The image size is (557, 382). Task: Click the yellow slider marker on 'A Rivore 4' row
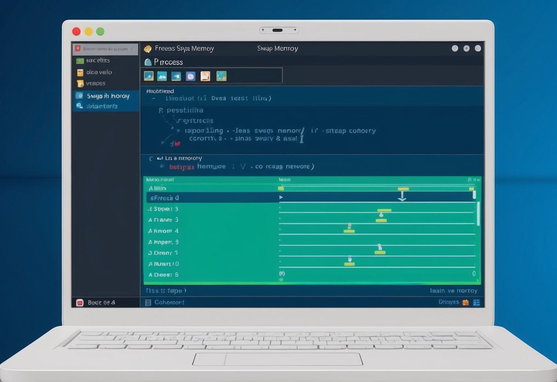pyautogui.click(x=349, y=230)
